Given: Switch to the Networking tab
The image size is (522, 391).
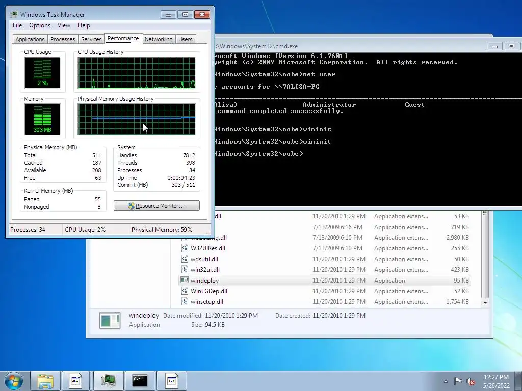Looking at the screenshot, I should 159,39.
